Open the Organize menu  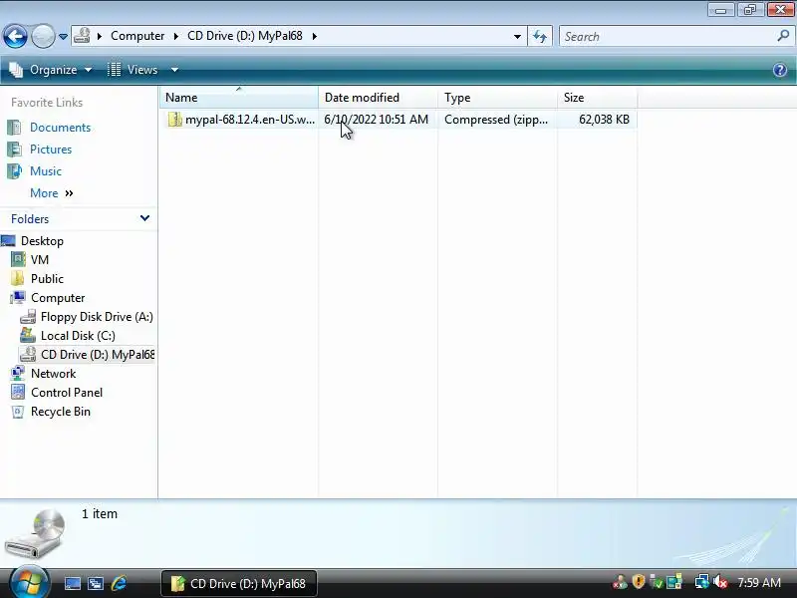tap(51, 70)
